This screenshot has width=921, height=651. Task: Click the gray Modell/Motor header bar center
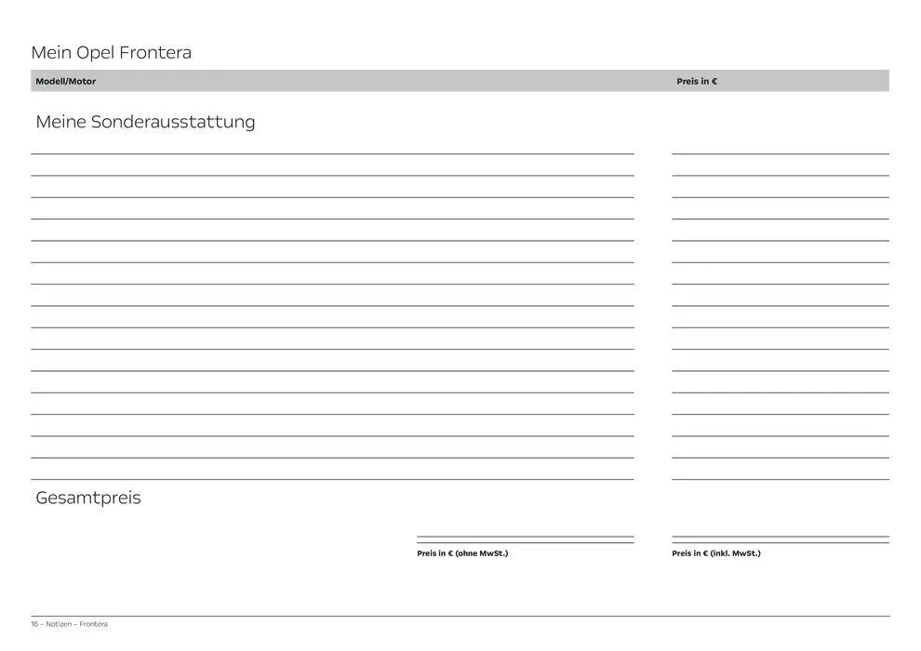(x=460, y=81)
